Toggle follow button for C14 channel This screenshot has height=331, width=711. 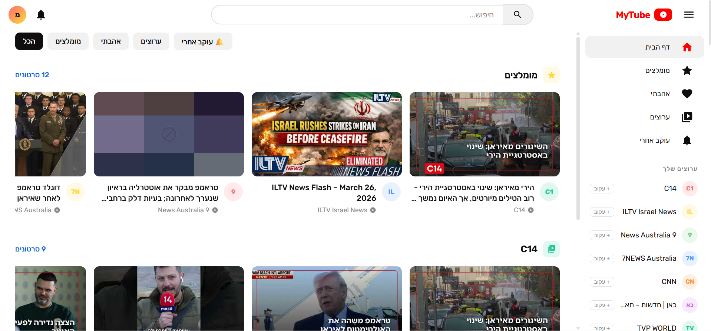(602, 189)
